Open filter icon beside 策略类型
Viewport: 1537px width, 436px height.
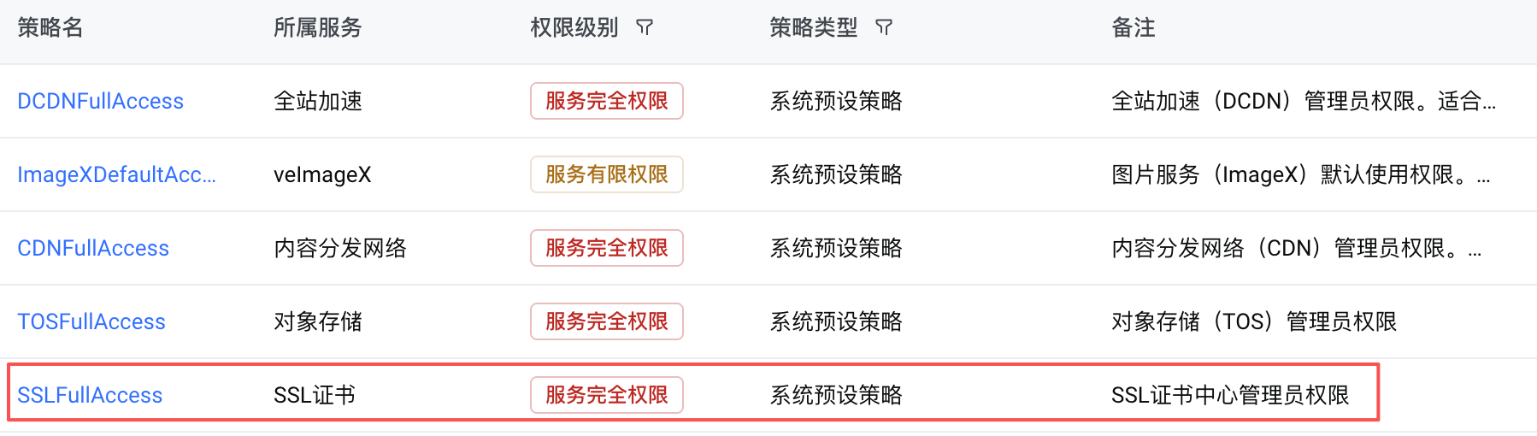[884, 28]
